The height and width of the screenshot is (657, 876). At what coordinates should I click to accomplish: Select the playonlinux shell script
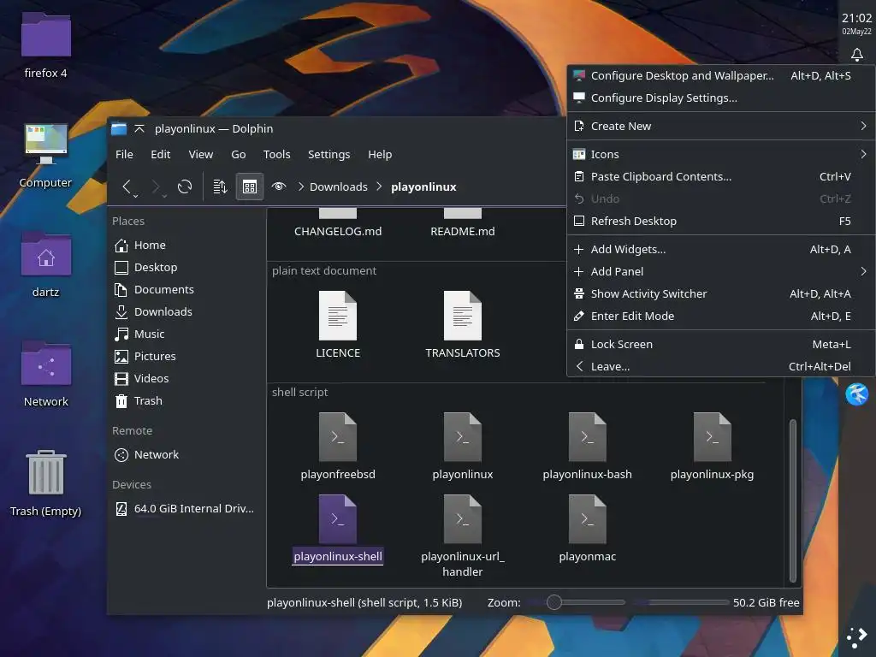[x=463, y=446]
